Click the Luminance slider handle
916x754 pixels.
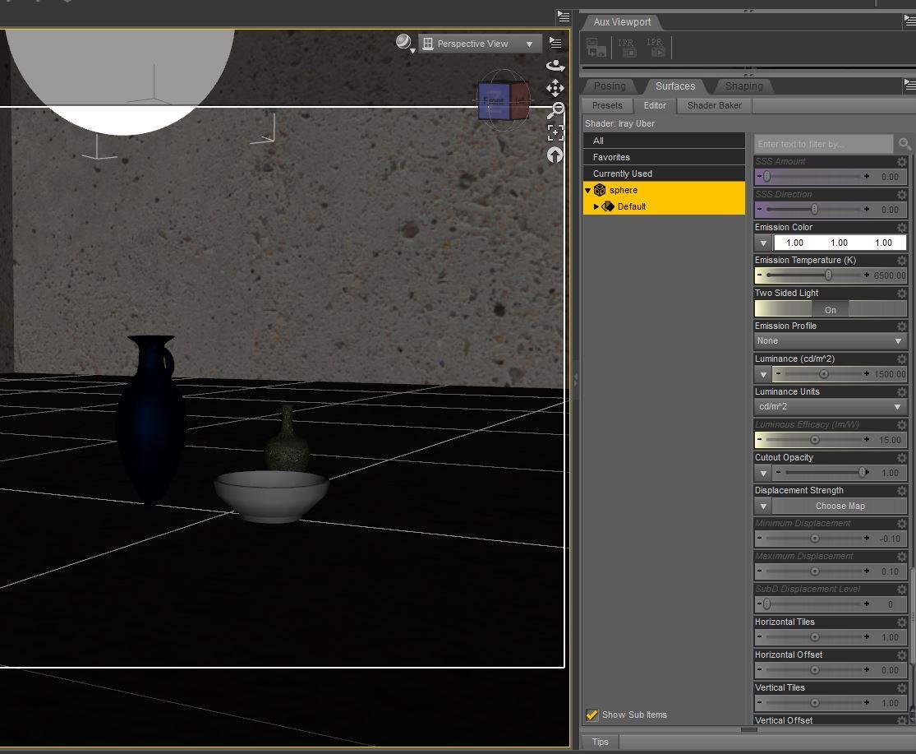coord(824,374)
